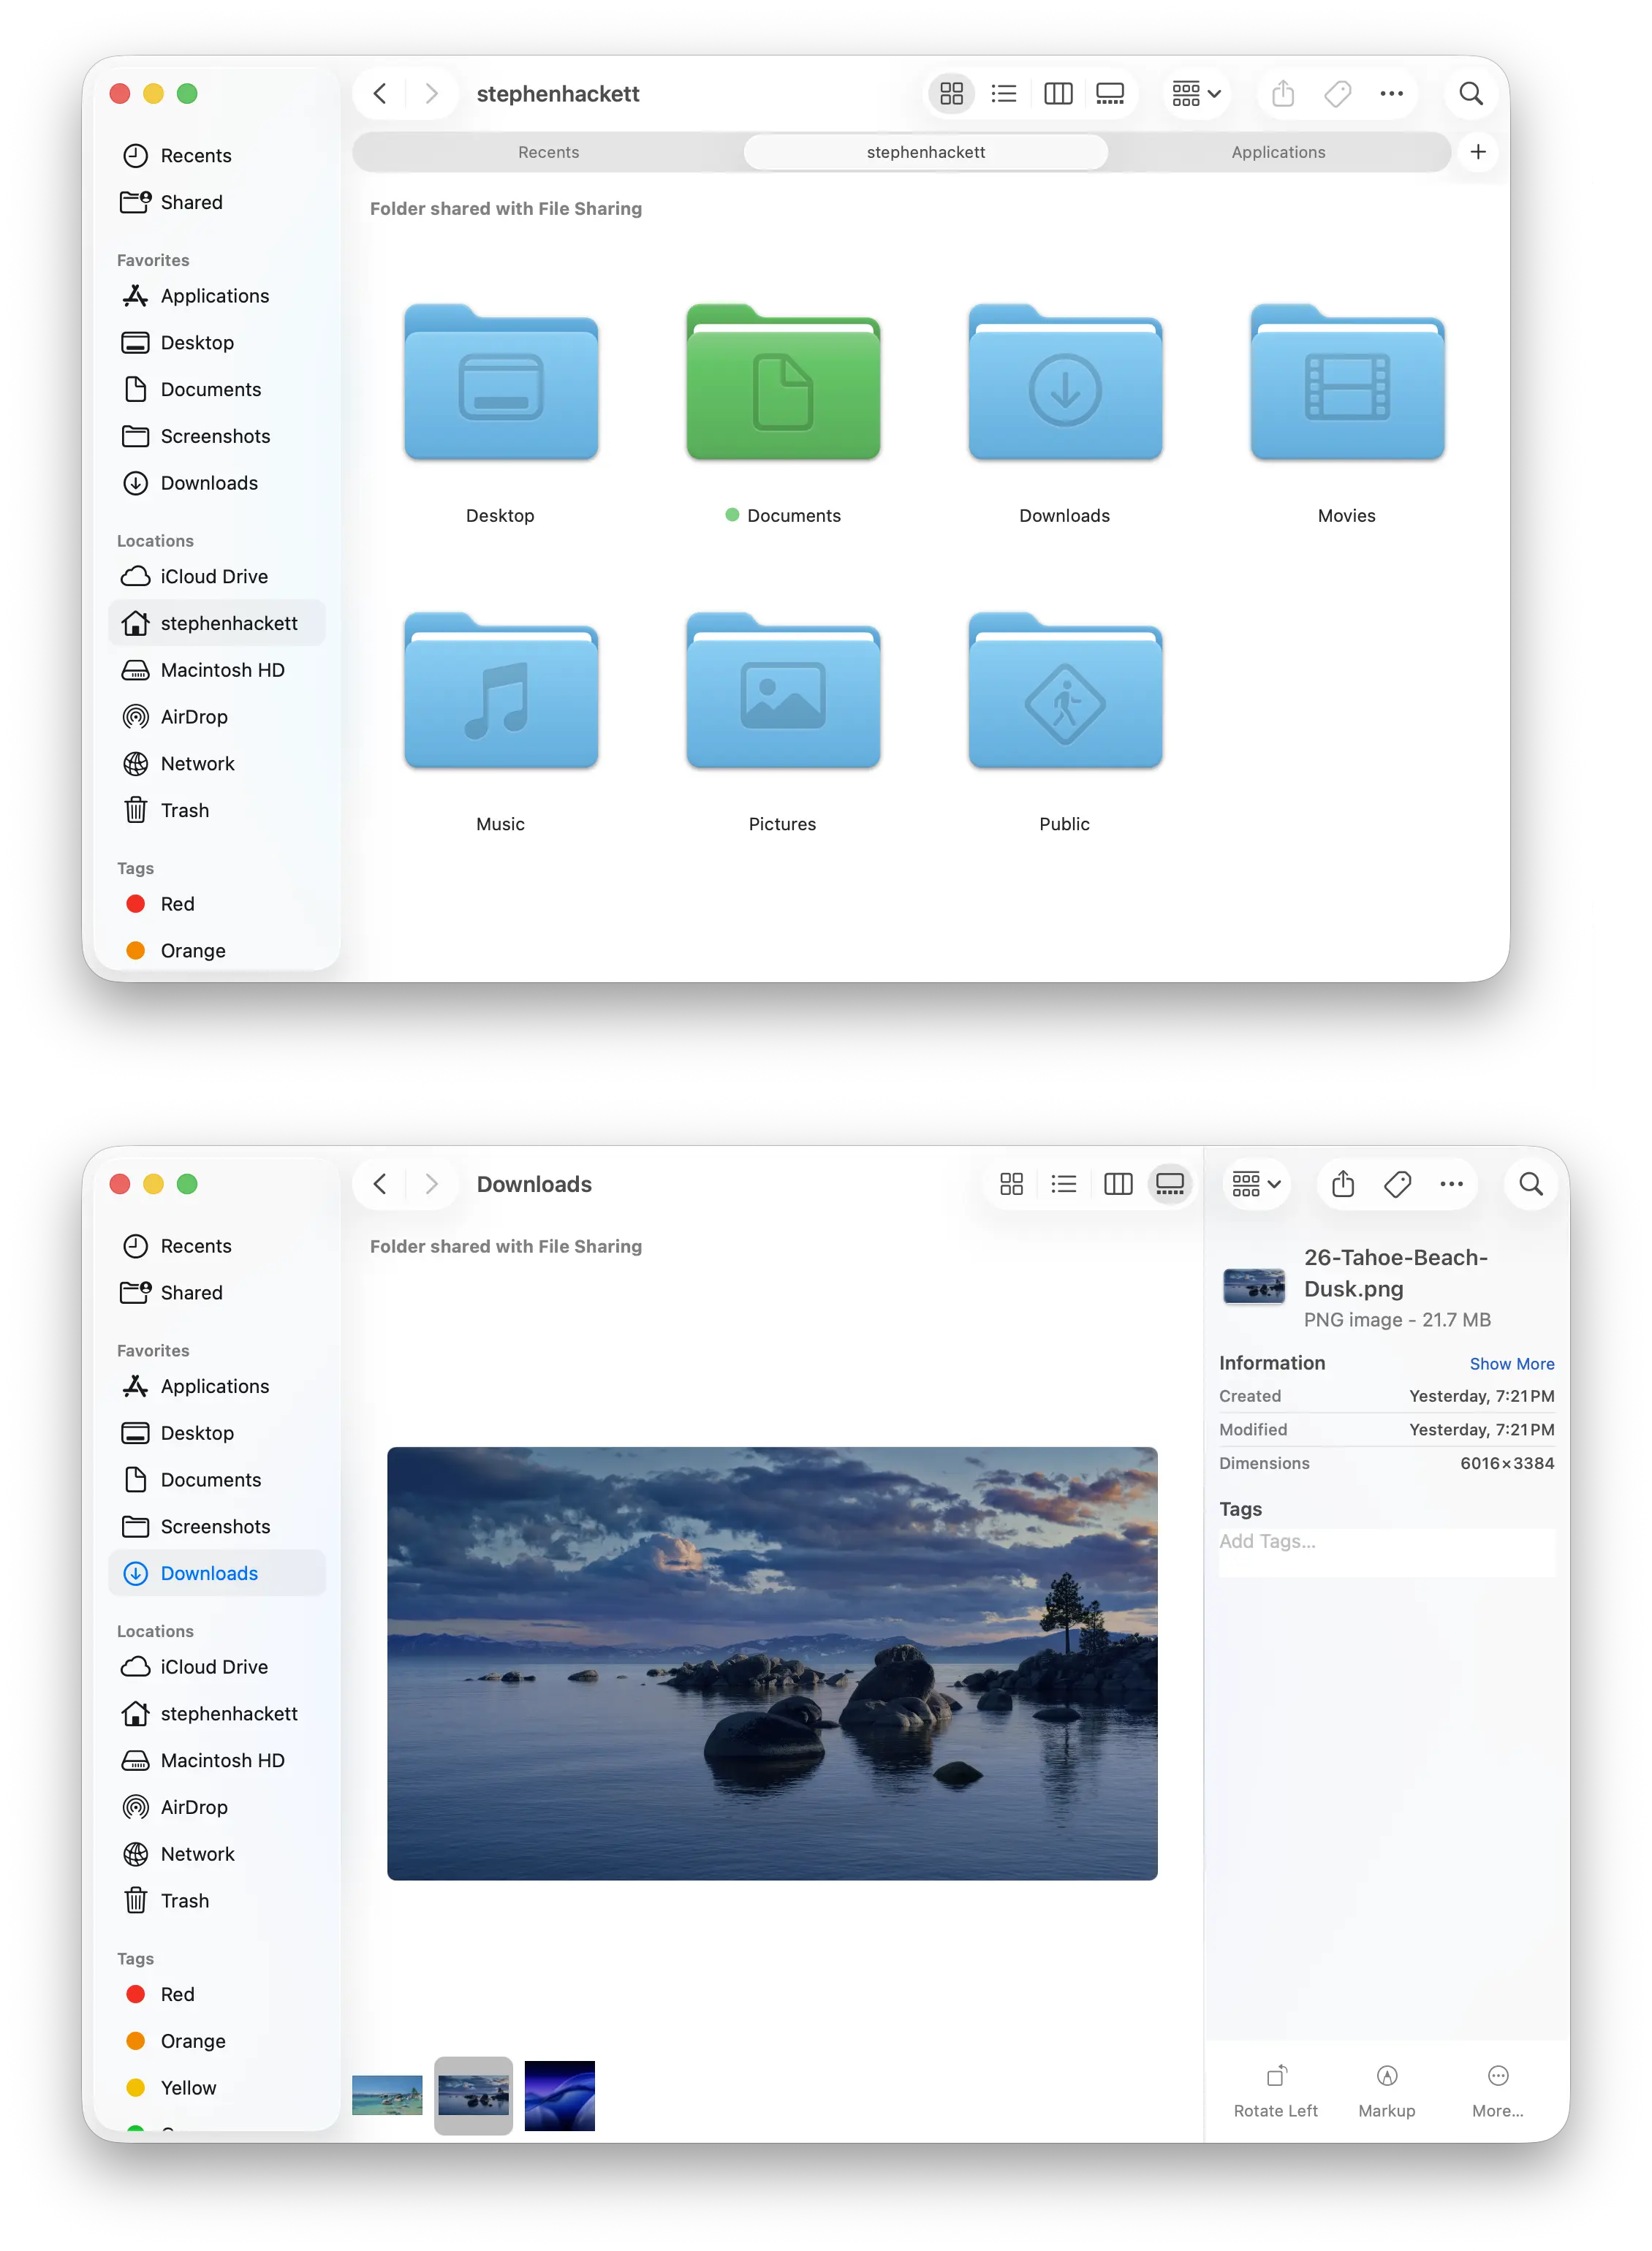Switch Downloads window to list view

[1064, 1185]
